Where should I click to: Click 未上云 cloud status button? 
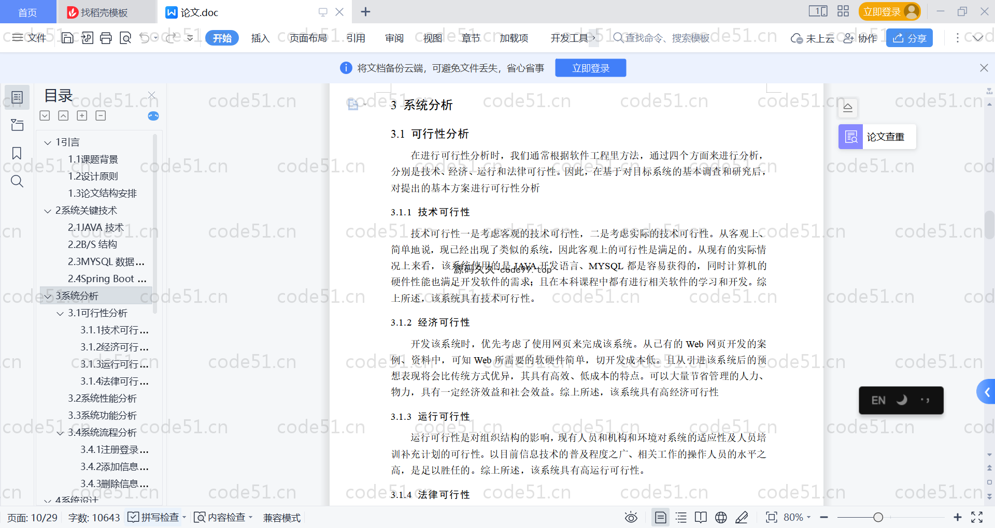[x=812, y=38]
